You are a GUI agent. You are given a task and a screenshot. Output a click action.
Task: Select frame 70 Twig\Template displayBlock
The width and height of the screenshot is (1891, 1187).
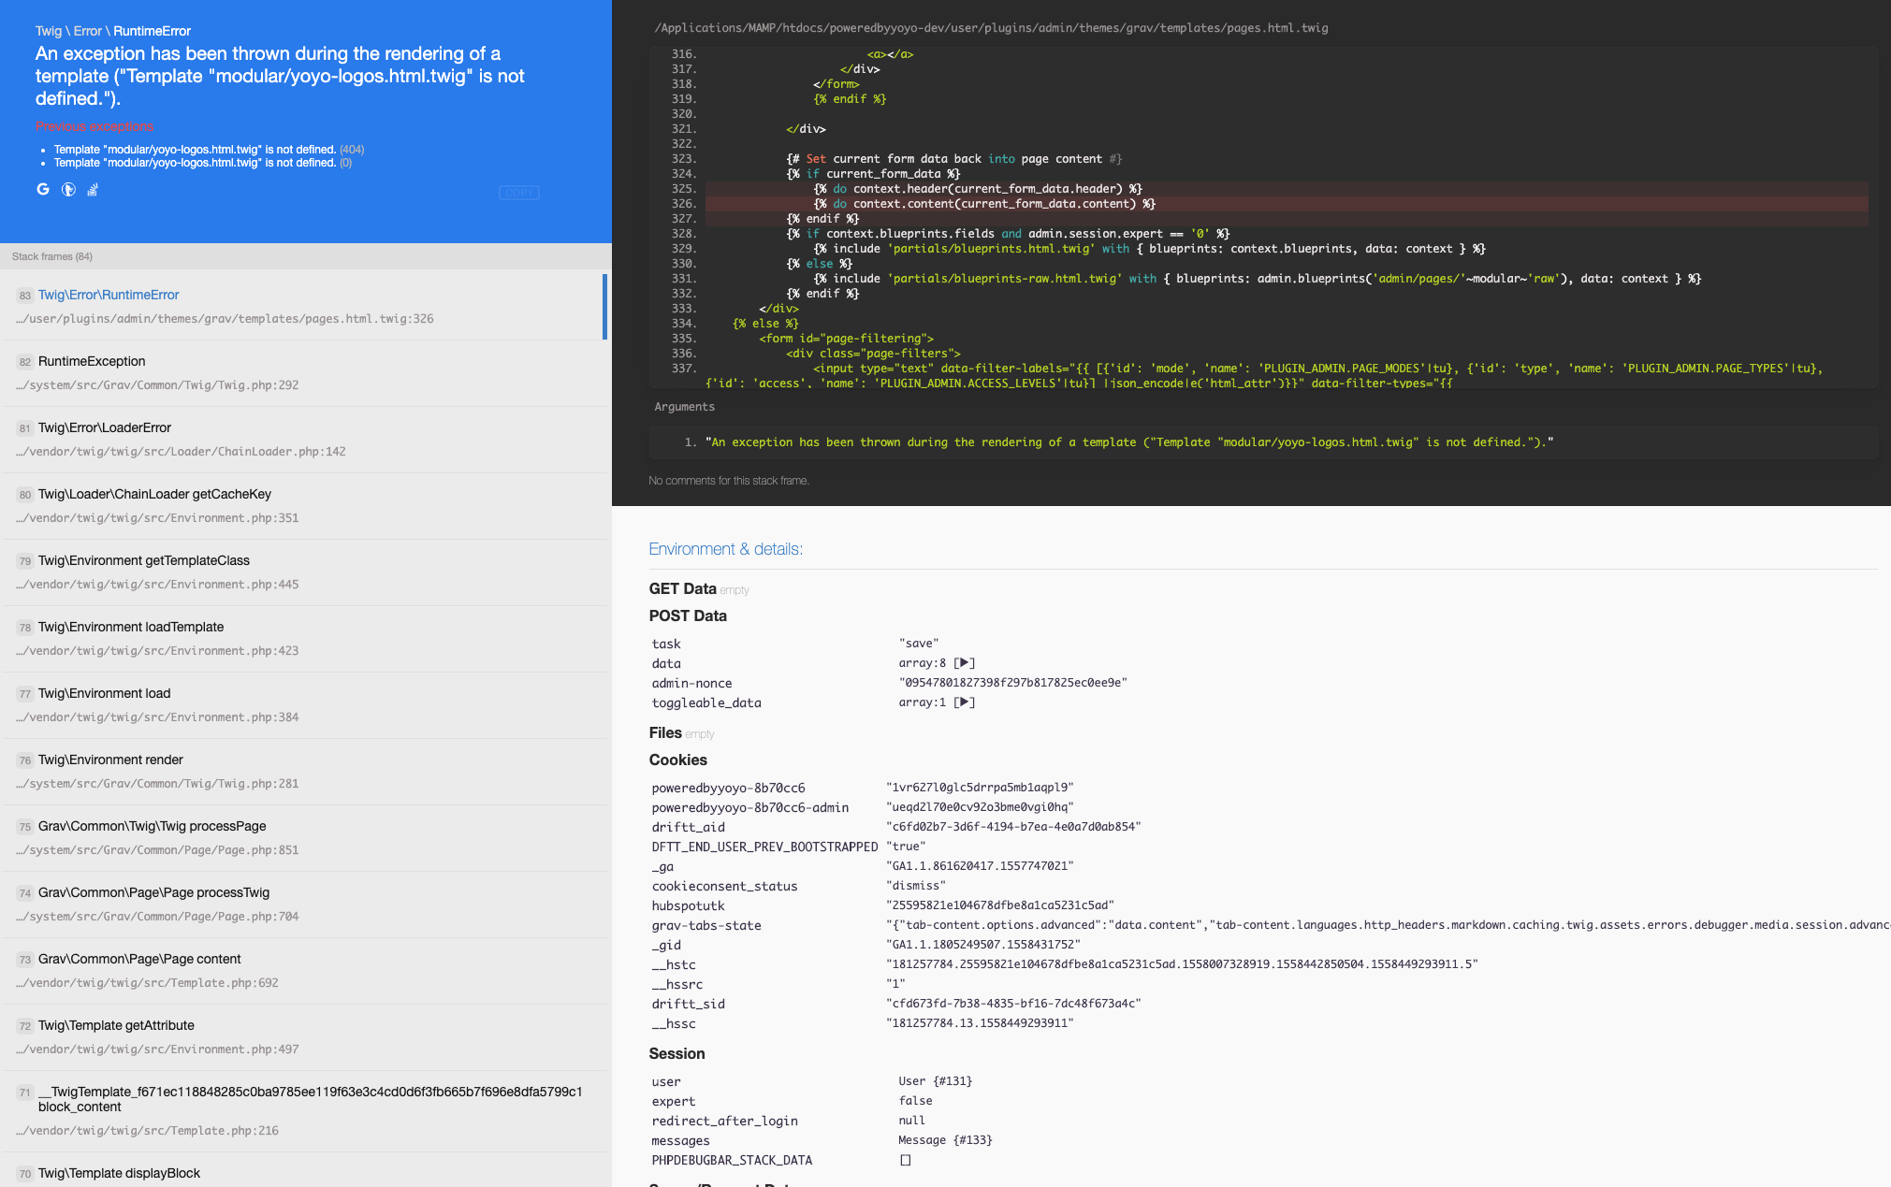[x=304, y=1171]
